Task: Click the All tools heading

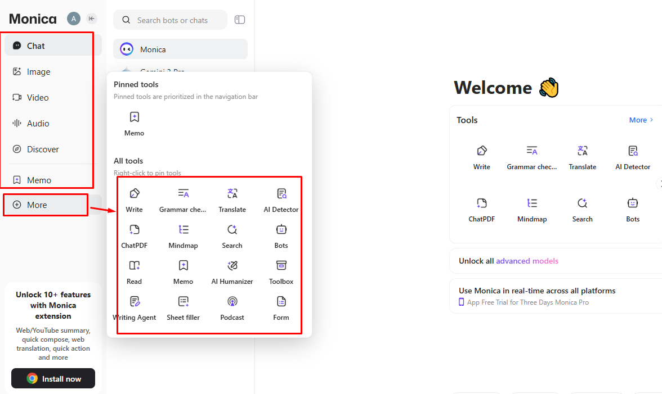Action: coord(128,161)
